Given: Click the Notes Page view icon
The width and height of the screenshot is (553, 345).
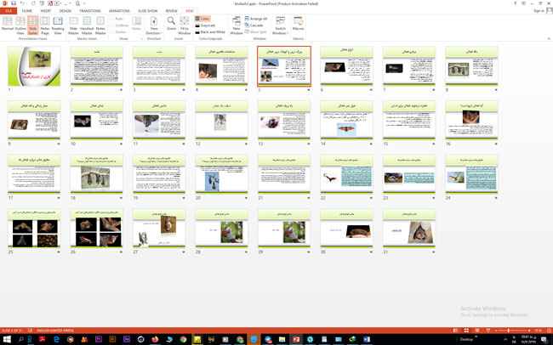Looking at the screenshot, I should click(45, 24).
